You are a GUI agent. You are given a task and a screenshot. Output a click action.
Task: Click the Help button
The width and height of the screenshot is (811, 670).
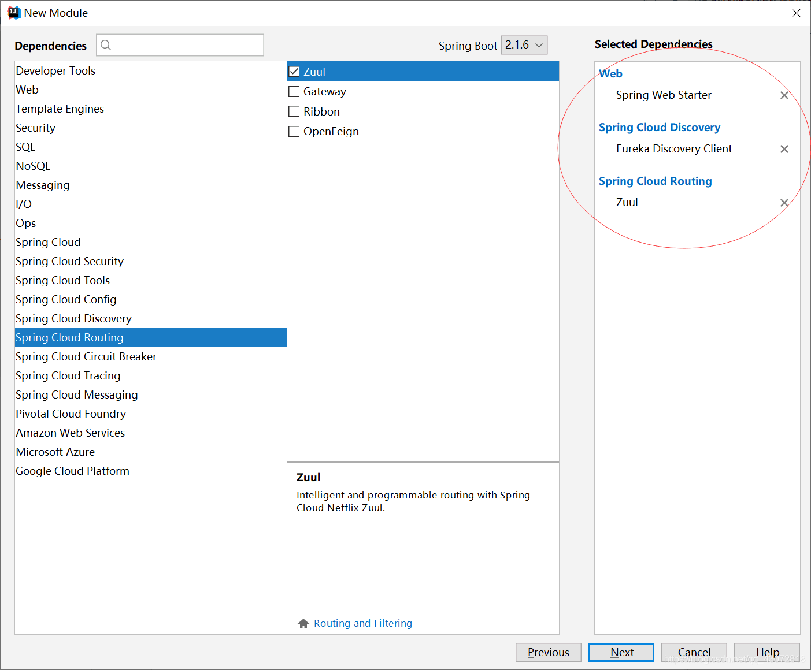tap(767, 652)
